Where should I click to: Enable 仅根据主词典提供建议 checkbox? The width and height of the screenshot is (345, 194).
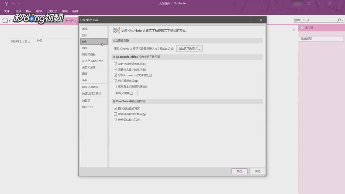(x=115, y=86)
